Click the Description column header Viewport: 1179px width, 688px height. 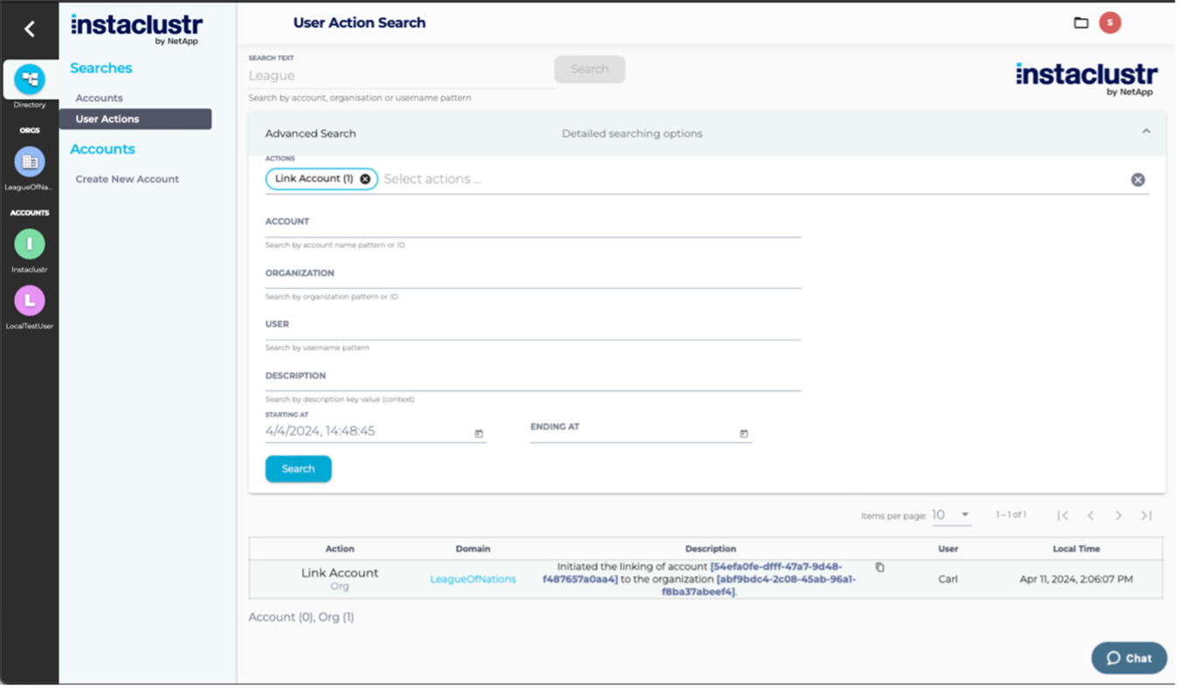pos(710,548)
